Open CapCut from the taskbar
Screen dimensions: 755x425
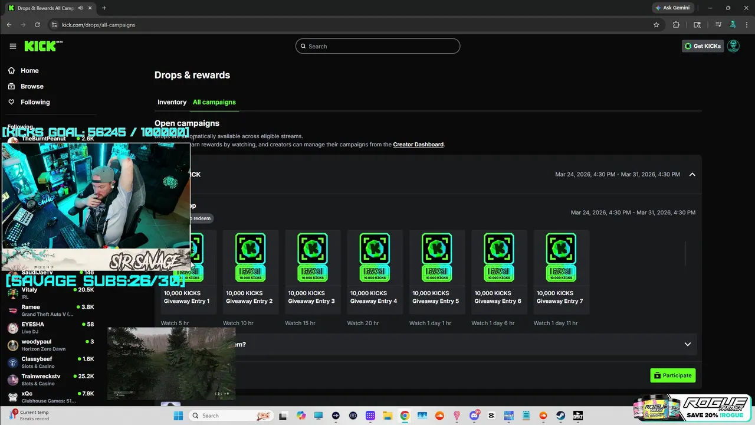coord(491,416)
